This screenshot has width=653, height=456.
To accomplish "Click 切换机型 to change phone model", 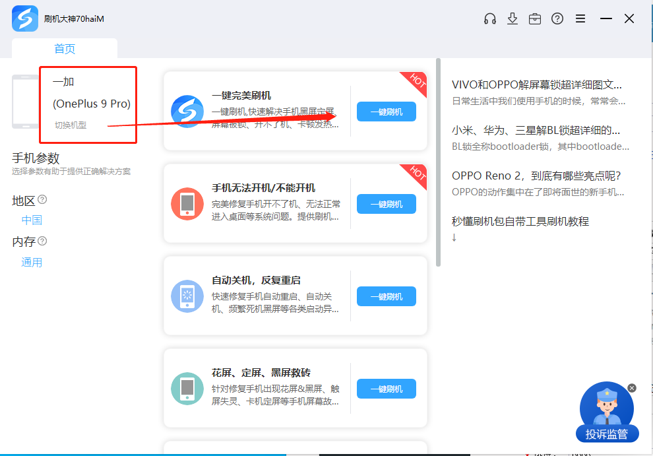I will [71, 125].
